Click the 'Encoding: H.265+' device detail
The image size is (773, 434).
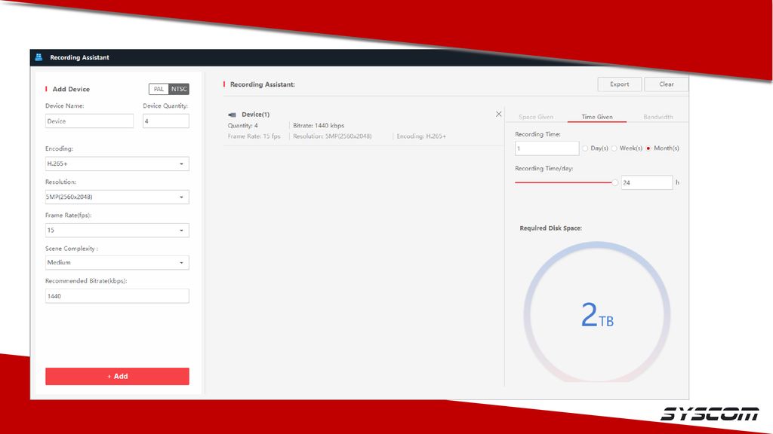click(x=421, y=136)
